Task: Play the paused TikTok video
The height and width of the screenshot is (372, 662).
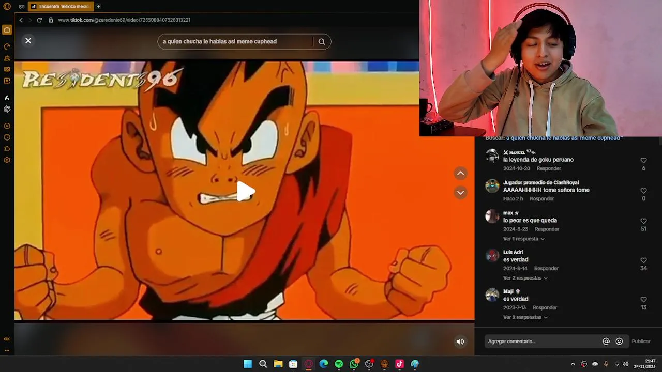Action: pos(245,192)
